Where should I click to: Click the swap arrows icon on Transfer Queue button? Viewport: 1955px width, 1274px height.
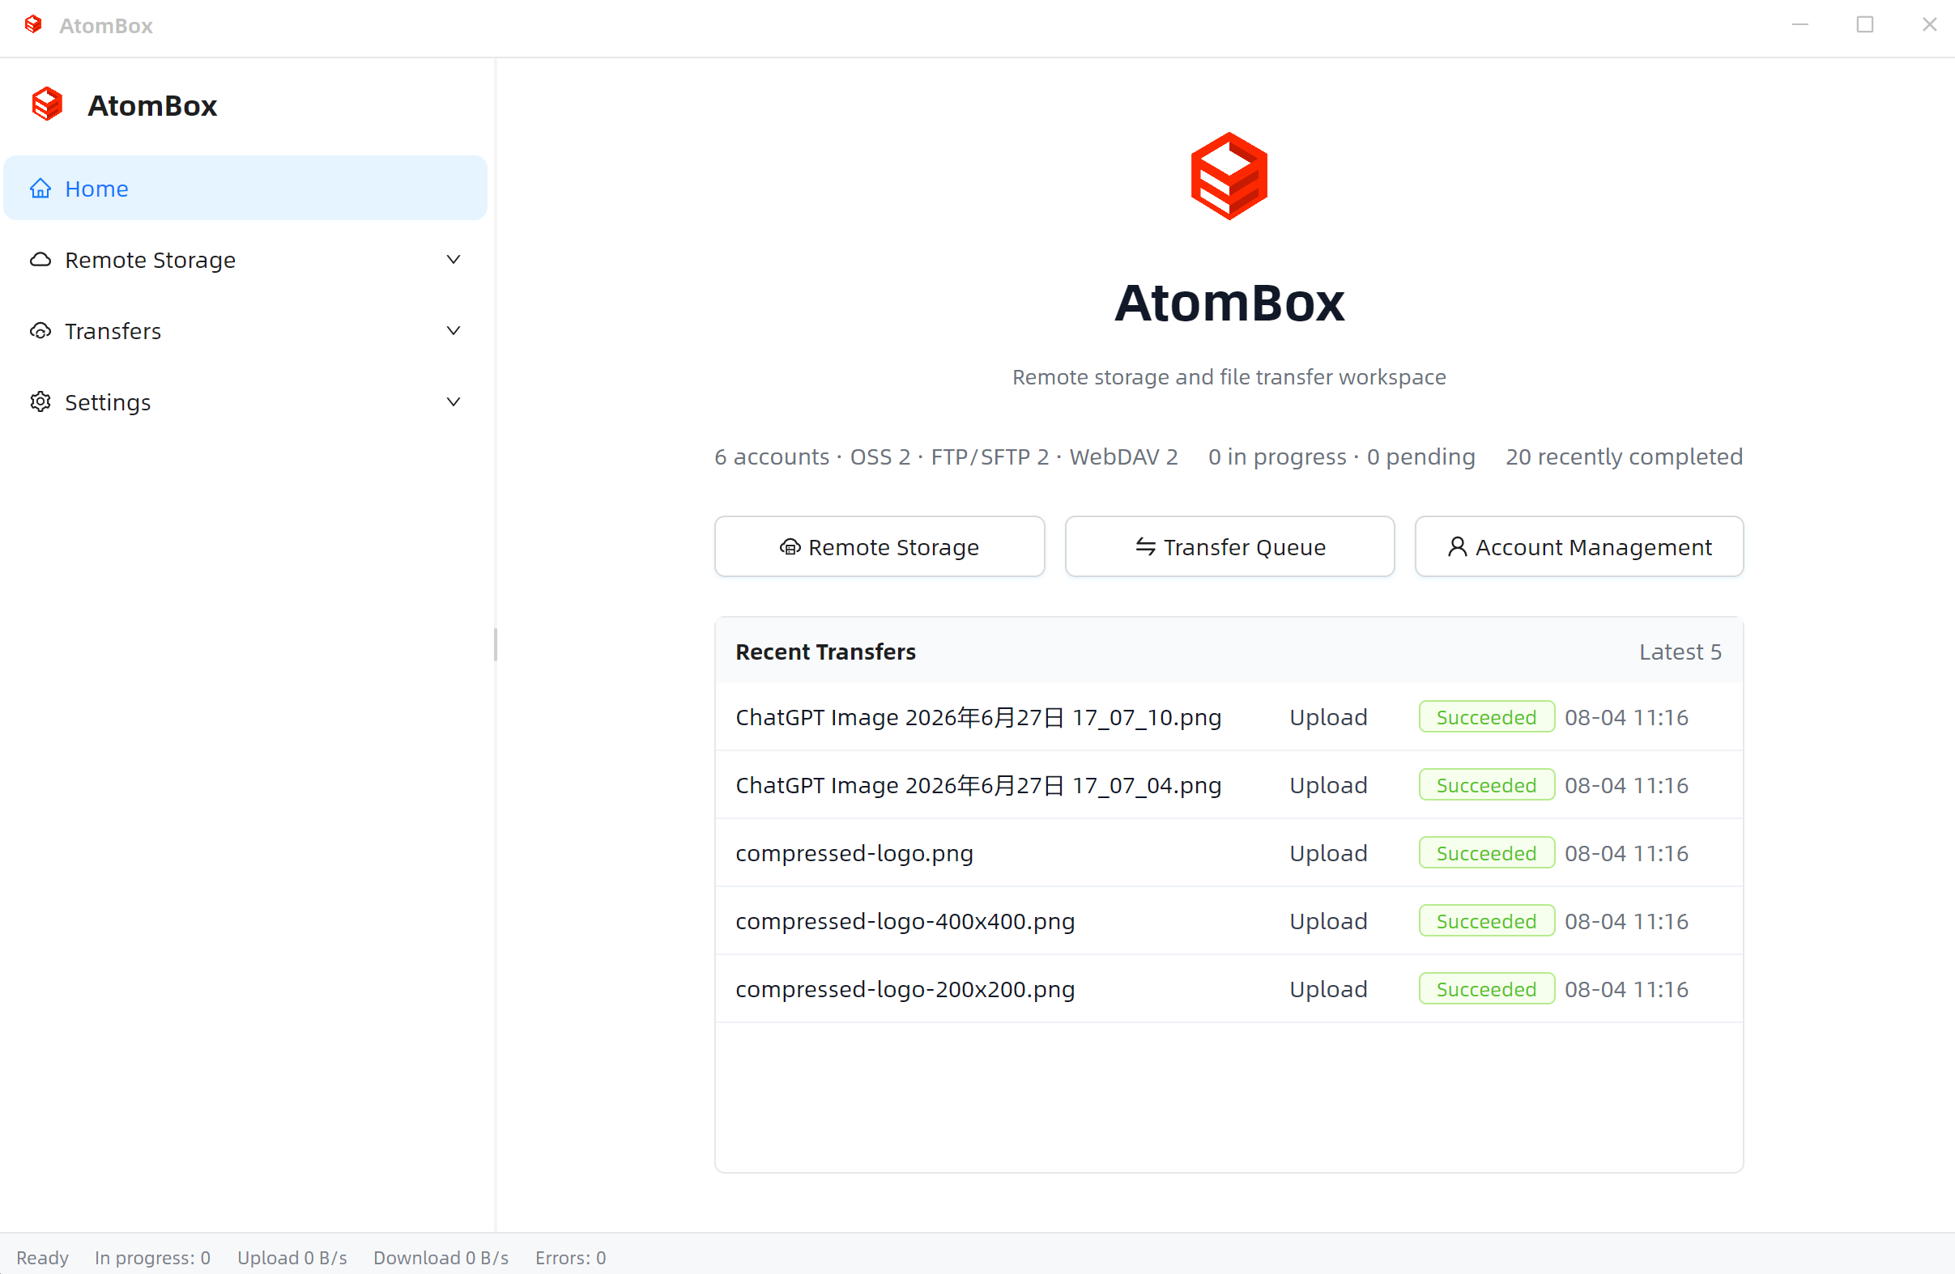click(1145, 546)
